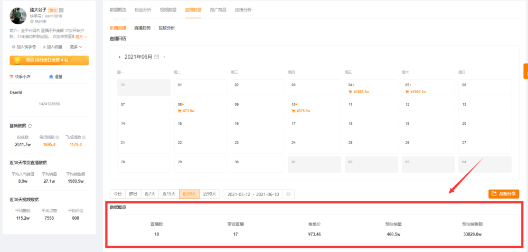
Task: Select the 近7天 time range
Action: point(150,194)
